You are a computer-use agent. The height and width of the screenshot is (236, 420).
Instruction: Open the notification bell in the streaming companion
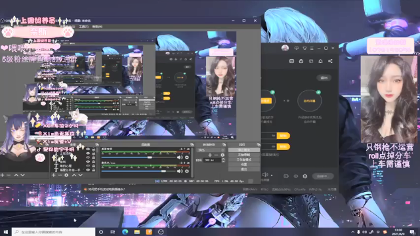(320, 61)
